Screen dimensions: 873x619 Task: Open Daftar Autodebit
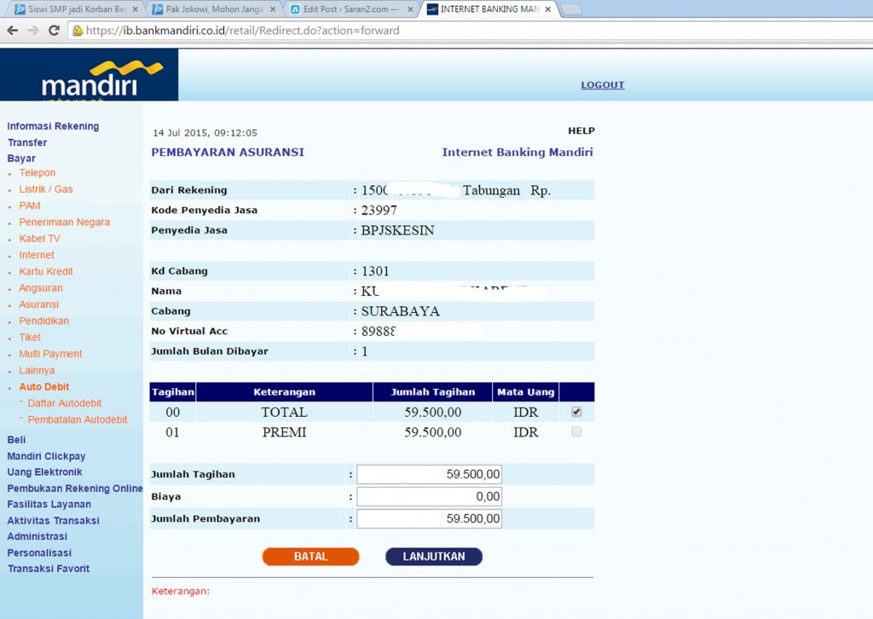(x=65, y=403)
